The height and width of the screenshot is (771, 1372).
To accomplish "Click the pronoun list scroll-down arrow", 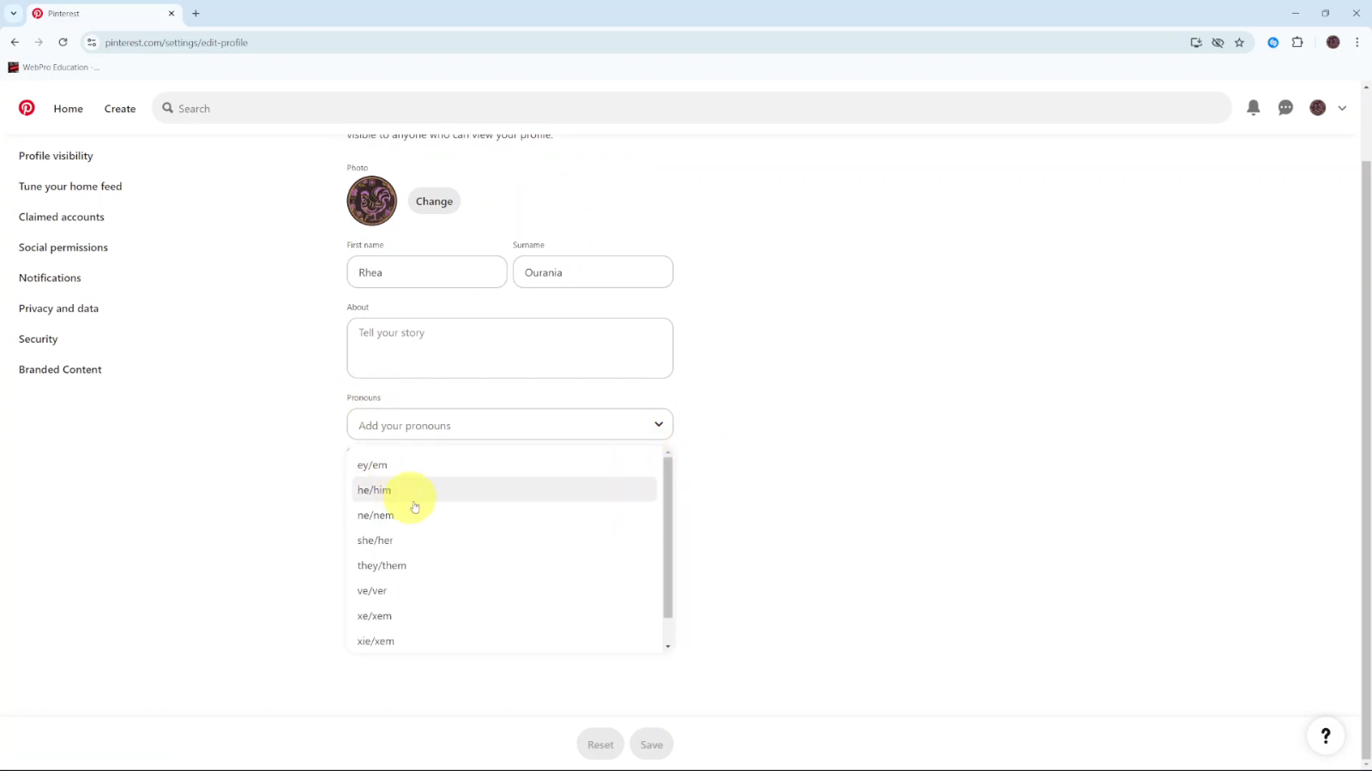I will click(668, 647).
